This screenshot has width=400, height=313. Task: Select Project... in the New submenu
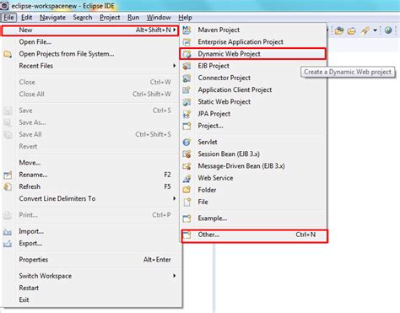coord(253,126)
